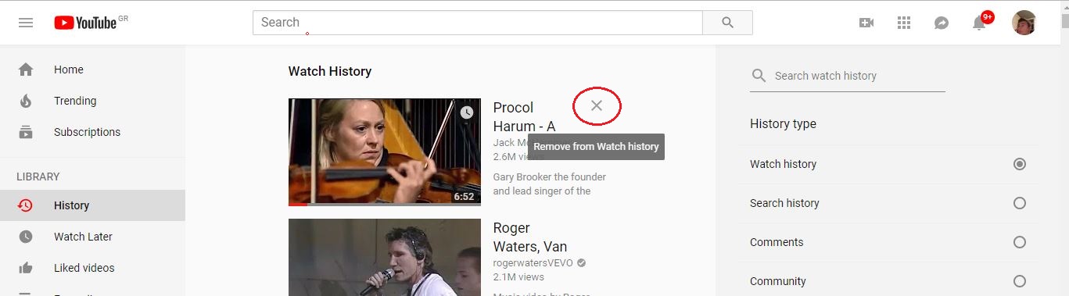Image resolution: width=1069 pixels, height=296 pixels.
Task: Select the Community radio button
Action: coord(1019,281)
